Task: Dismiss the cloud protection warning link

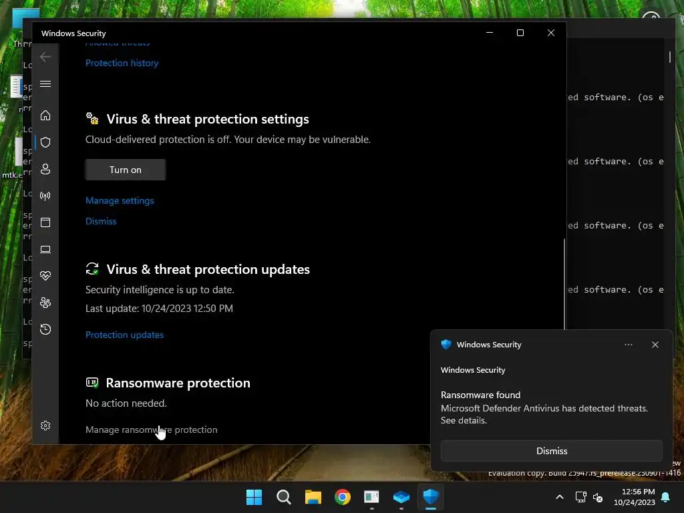Action: [x=101, y=221]
